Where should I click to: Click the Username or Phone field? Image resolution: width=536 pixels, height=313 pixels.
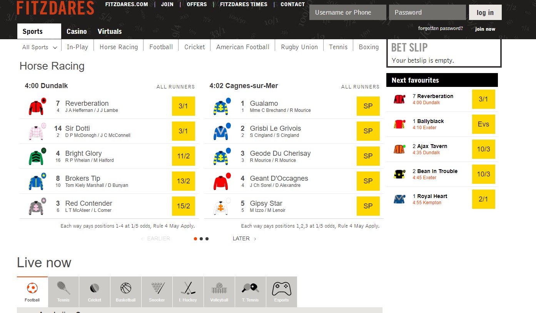(x=348, y=12)
